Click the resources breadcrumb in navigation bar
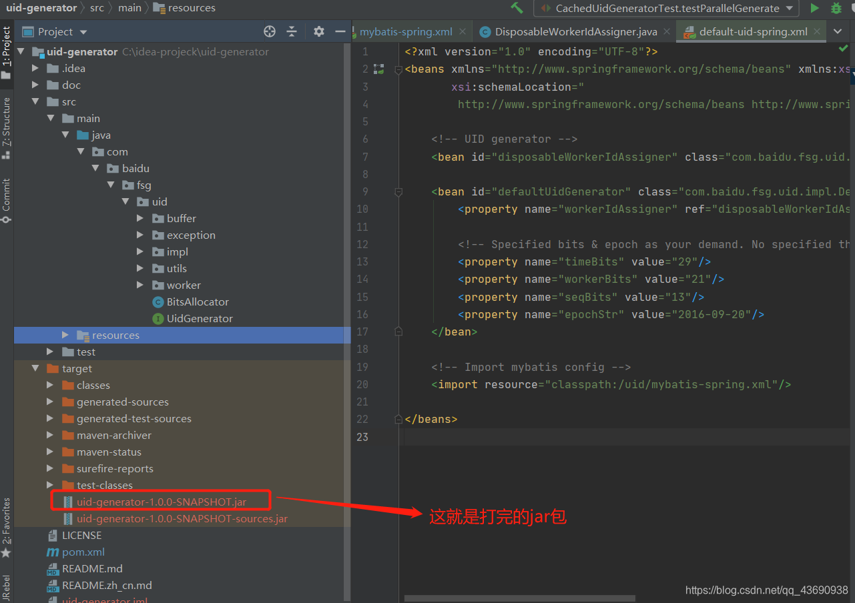 tap(184, 8)
